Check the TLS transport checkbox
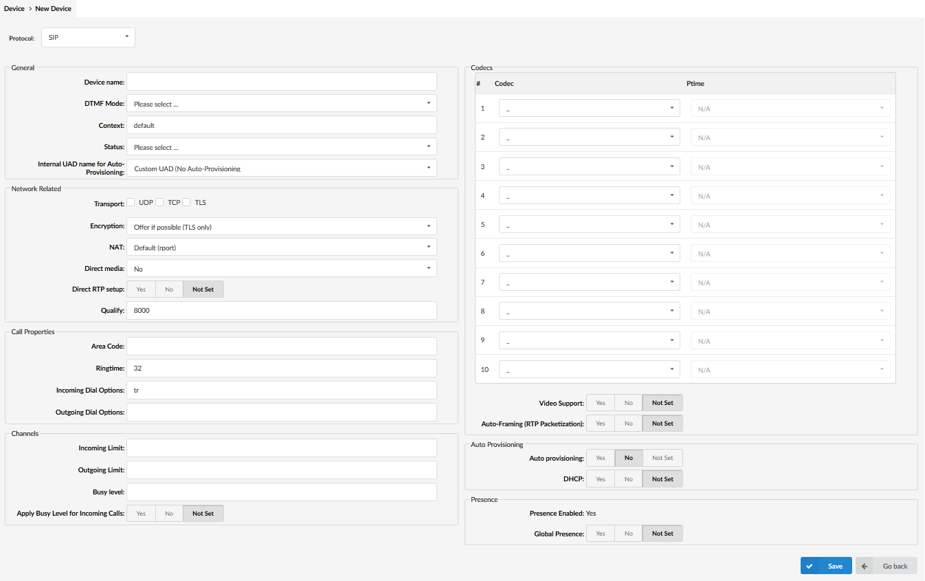 (x=186, y=202)
